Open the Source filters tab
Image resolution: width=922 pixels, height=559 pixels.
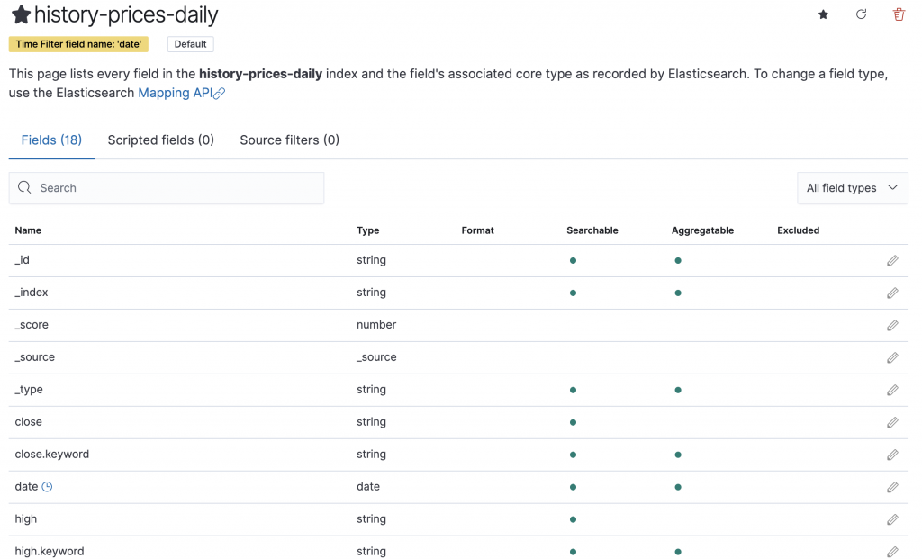[x=289, y=140]
